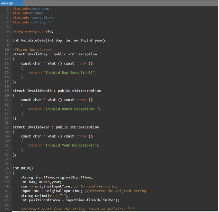Click line number 36 in gutter
This screenshot has height=212, width=219.
7,168
